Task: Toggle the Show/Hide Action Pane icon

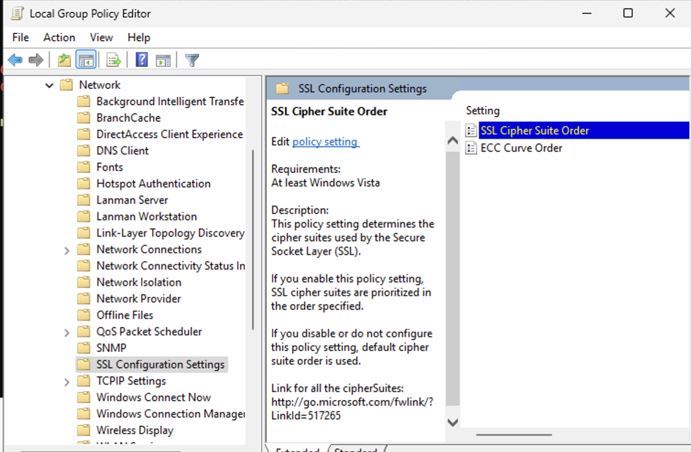Action: click(x=163, y=60)
